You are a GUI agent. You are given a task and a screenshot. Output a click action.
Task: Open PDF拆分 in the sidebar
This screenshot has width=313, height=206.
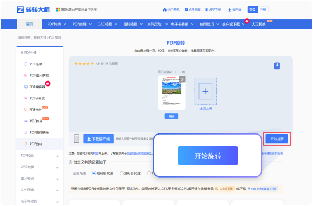pos(34,121)
